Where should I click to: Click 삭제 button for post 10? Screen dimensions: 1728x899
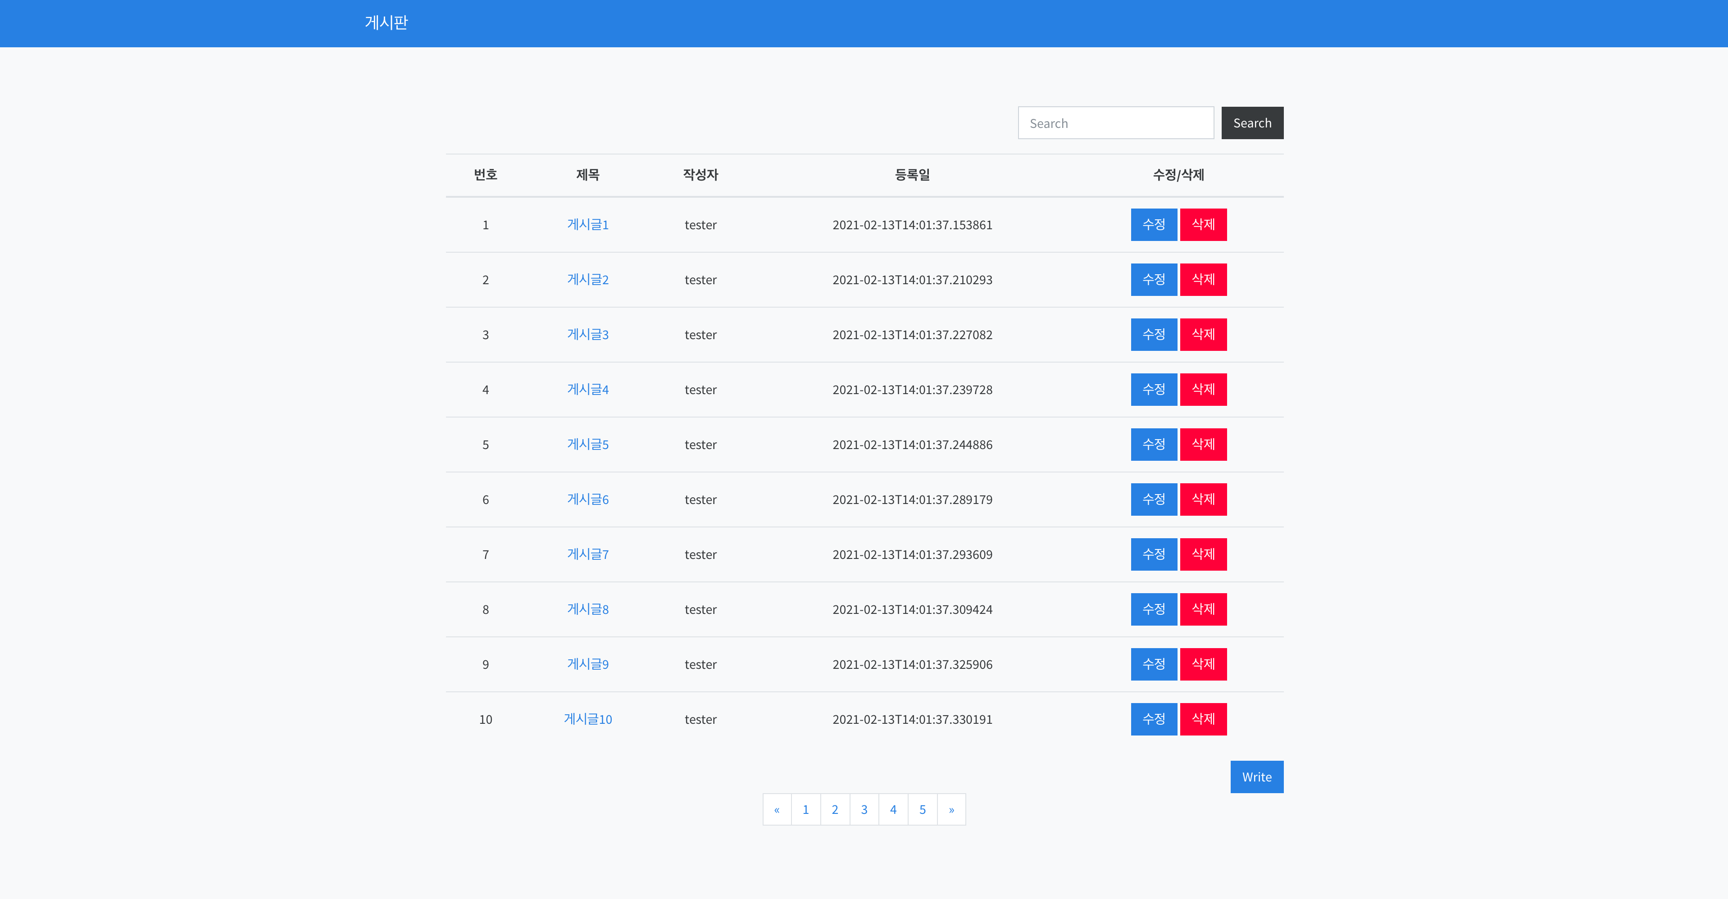click(x=1203, y=719)
